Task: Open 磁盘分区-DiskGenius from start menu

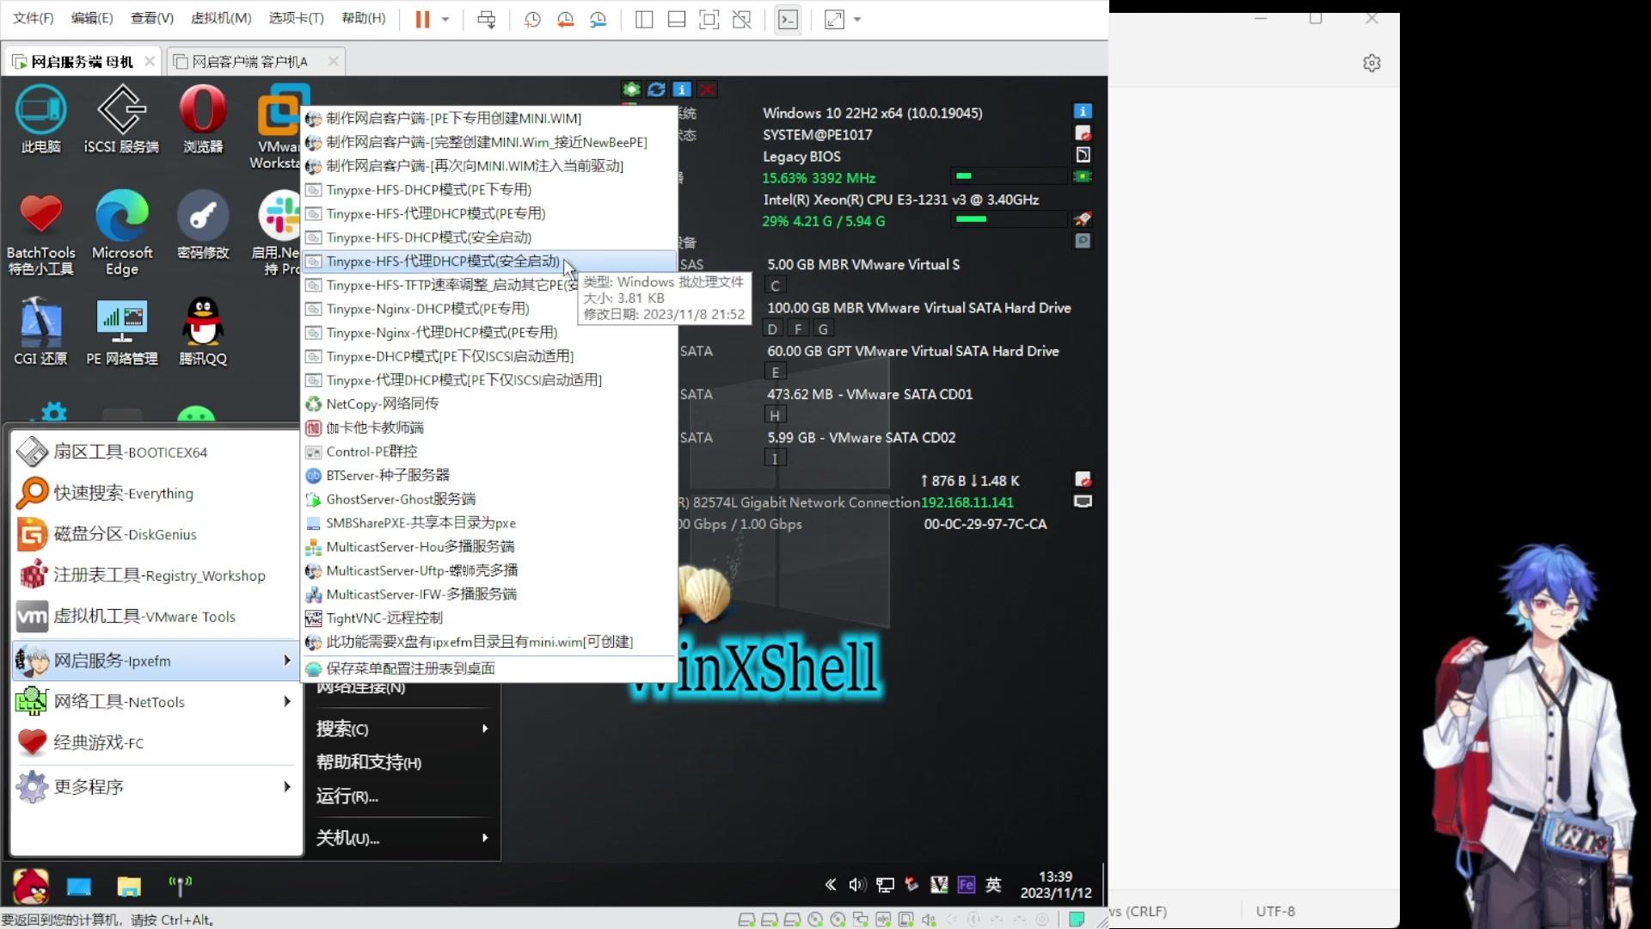Action: [155, 534]
